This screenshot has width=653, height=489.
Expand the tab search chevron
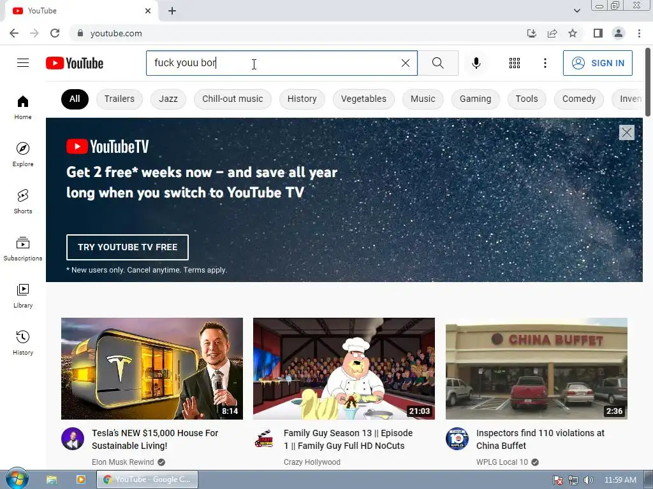[576, 11]
